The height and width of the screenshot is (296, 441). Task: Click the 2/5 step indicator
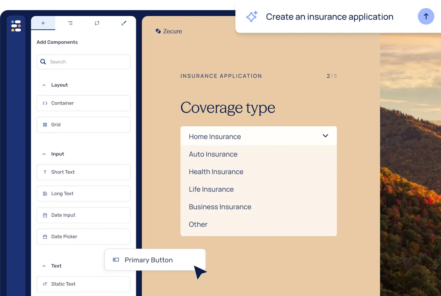pyautogui.click(x=332, y=76)
